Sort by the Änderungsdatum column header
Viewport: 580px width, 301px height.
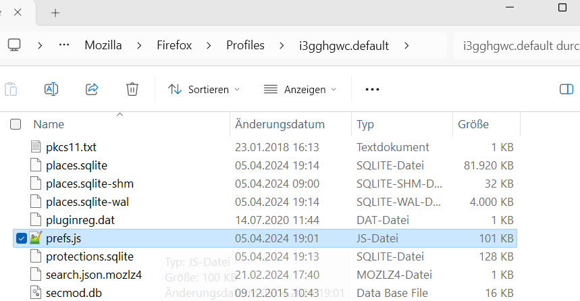[x=280, y=124]
